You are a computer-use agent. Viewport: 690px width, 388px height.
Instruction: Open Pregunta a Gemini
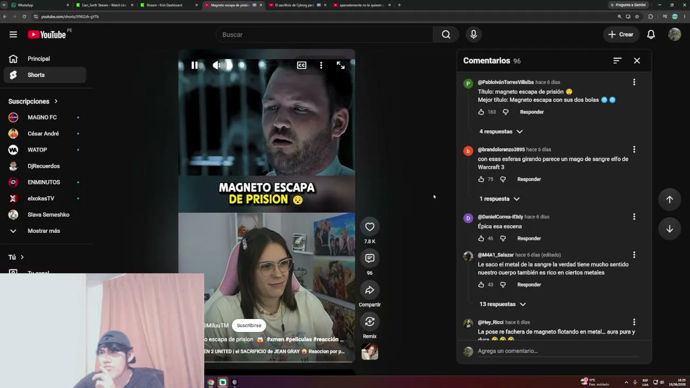(x=628, y=5)
